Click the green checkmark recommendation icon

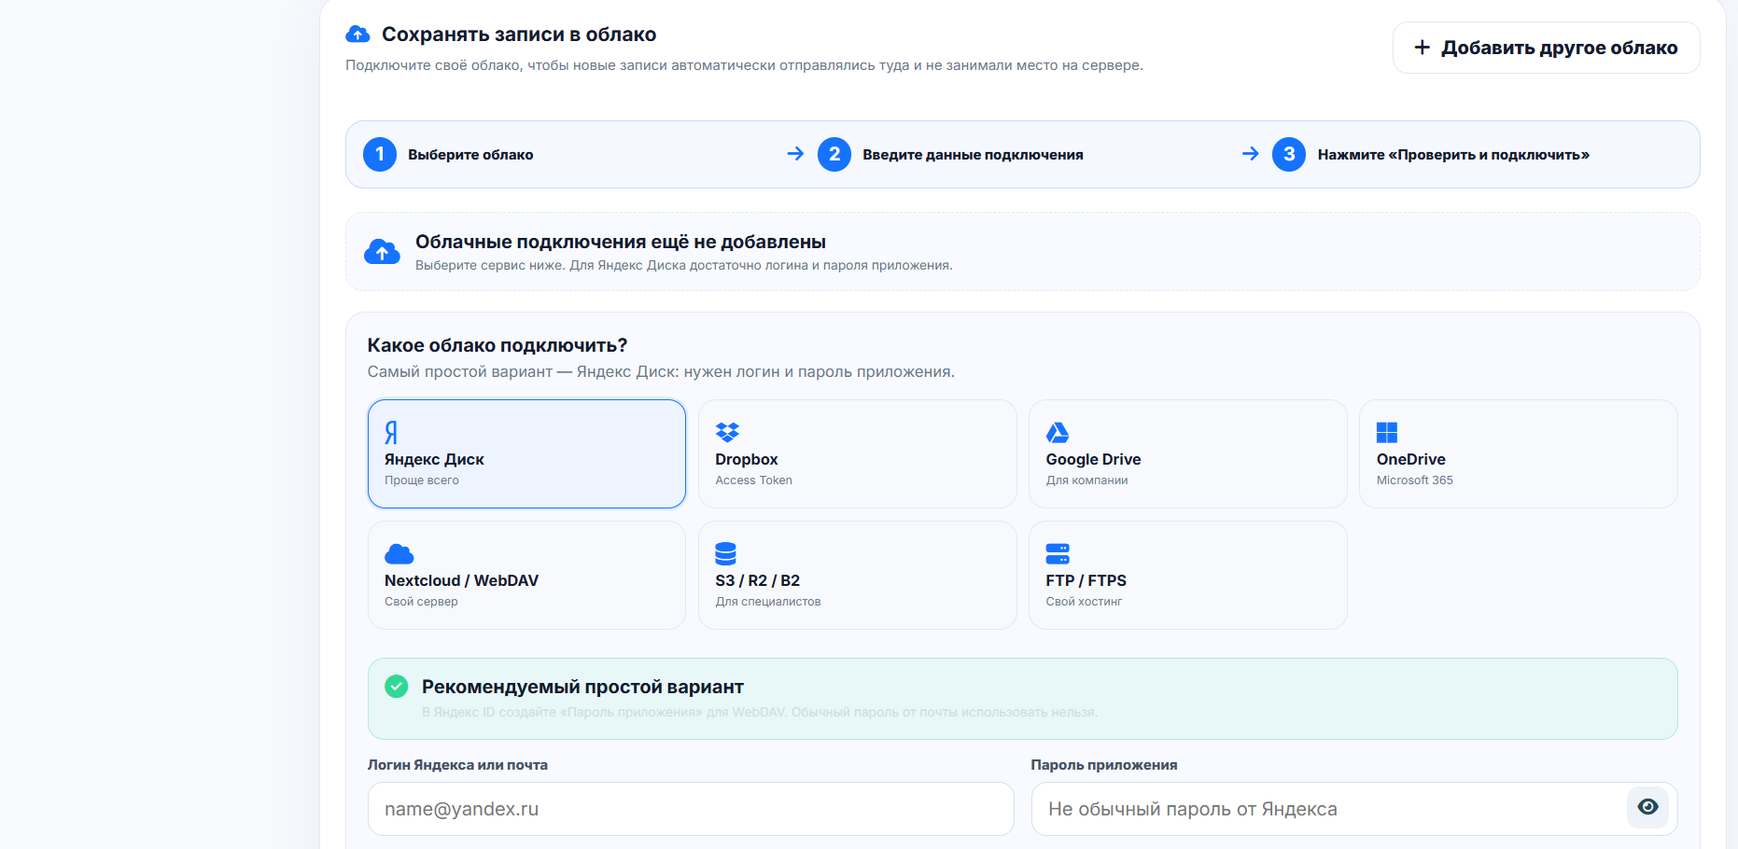coord(397,687)
